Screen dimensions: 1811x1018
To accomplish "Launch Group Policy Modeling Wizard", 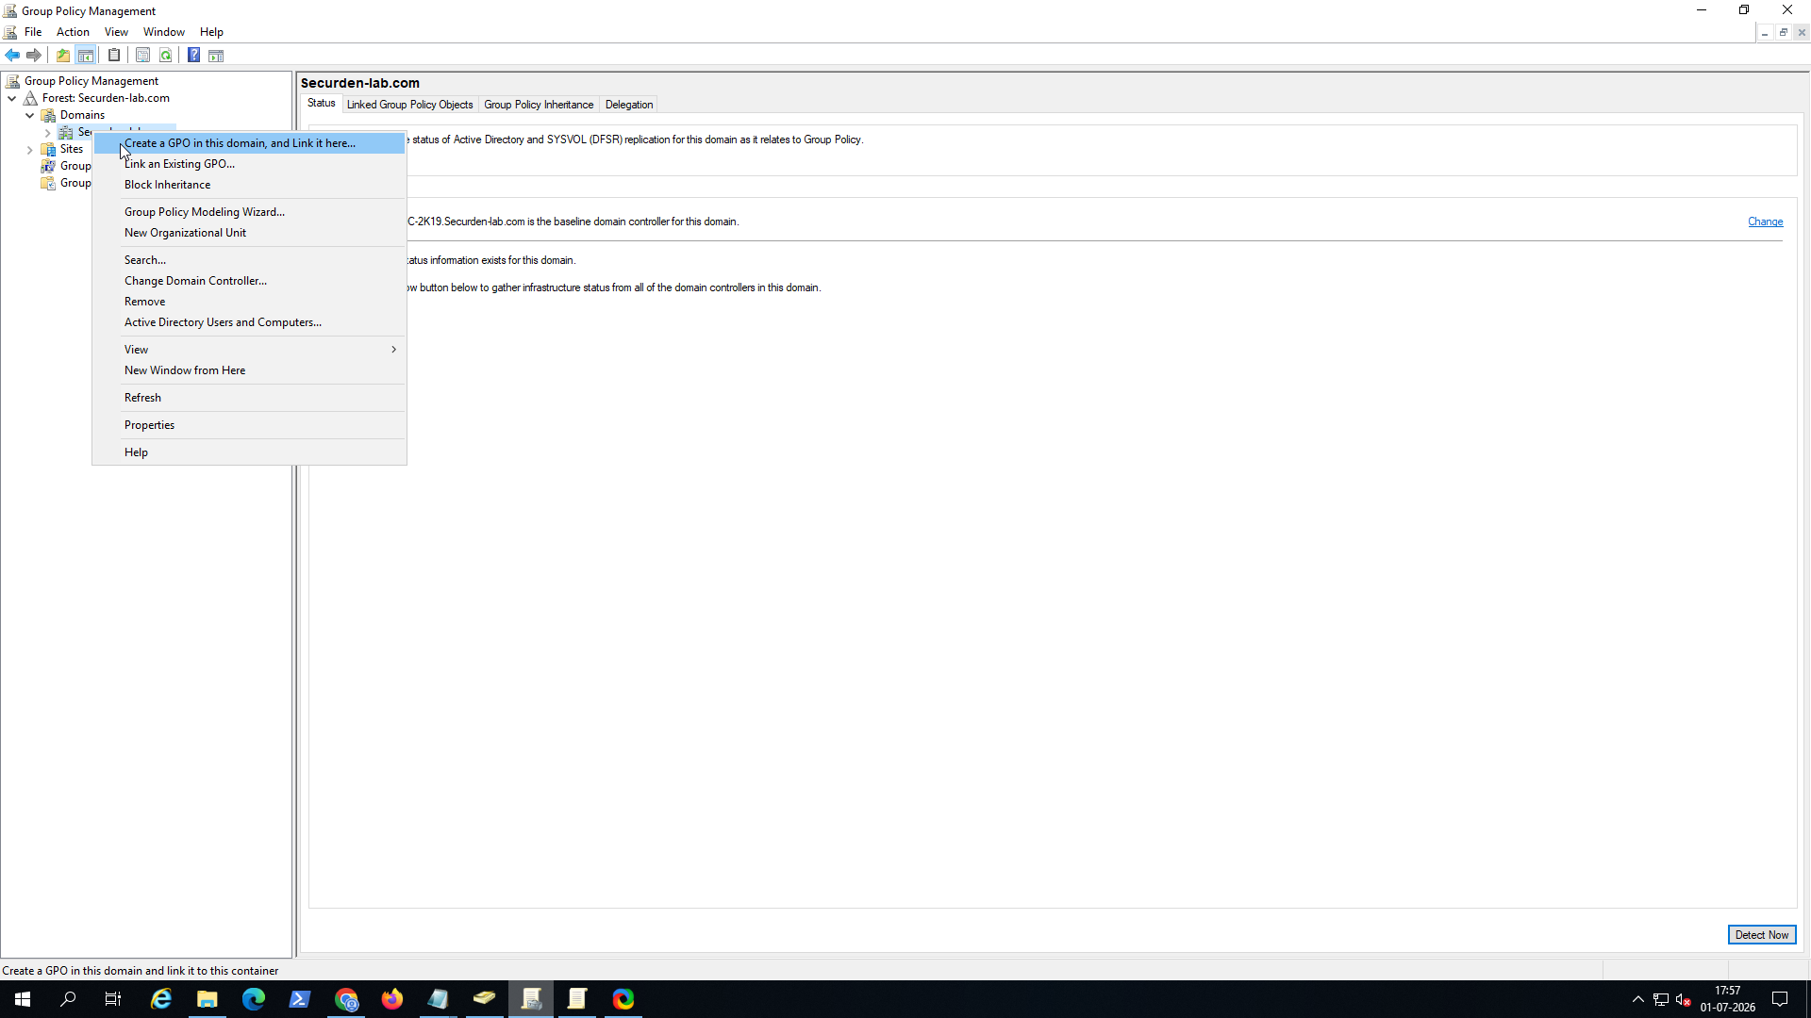I will (x=250, y=212).
